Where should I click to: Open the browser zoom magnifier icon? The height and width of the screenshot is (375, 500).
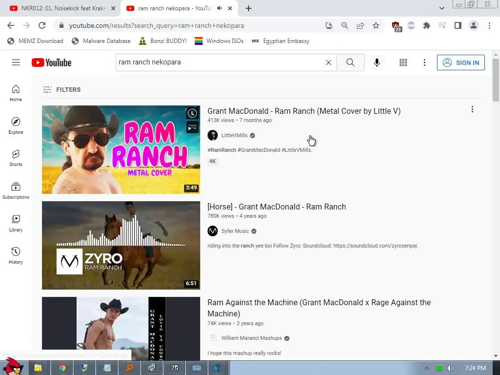coord(345,25)
